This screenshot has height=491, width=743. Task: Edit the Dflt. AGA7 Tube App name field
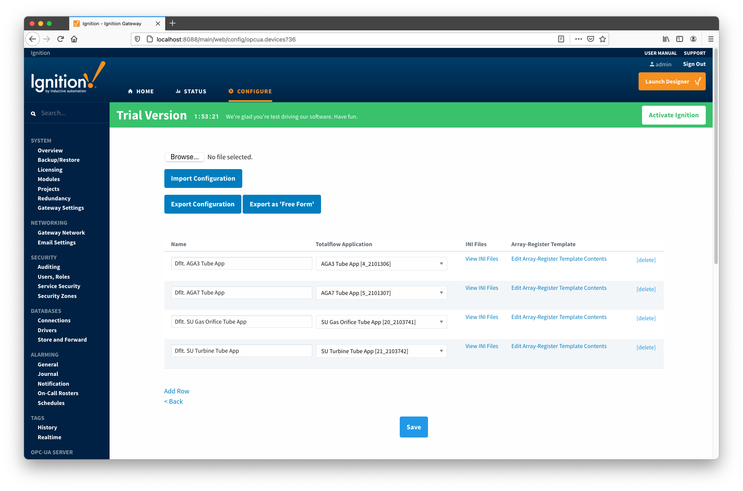pos(241,292)
